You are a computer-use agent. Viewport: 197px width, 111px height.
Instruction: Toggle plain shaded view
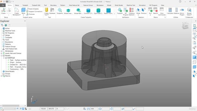[x=194, y=57]
